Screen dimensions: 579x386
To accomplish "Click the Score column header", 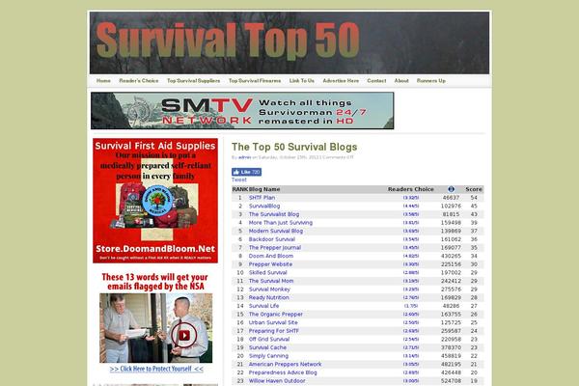I will (474, 189).
